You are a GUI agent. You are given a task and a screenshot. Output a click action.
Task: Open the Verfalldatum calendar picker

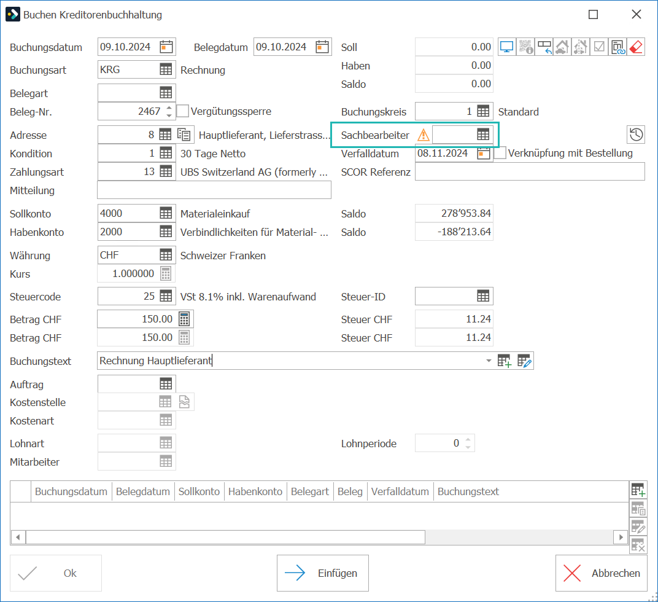[484, 154]
